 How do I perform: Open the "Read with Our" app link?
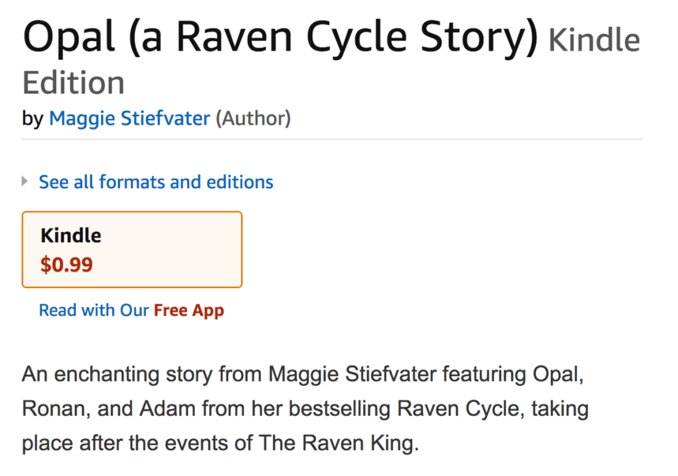pos(94,310)
